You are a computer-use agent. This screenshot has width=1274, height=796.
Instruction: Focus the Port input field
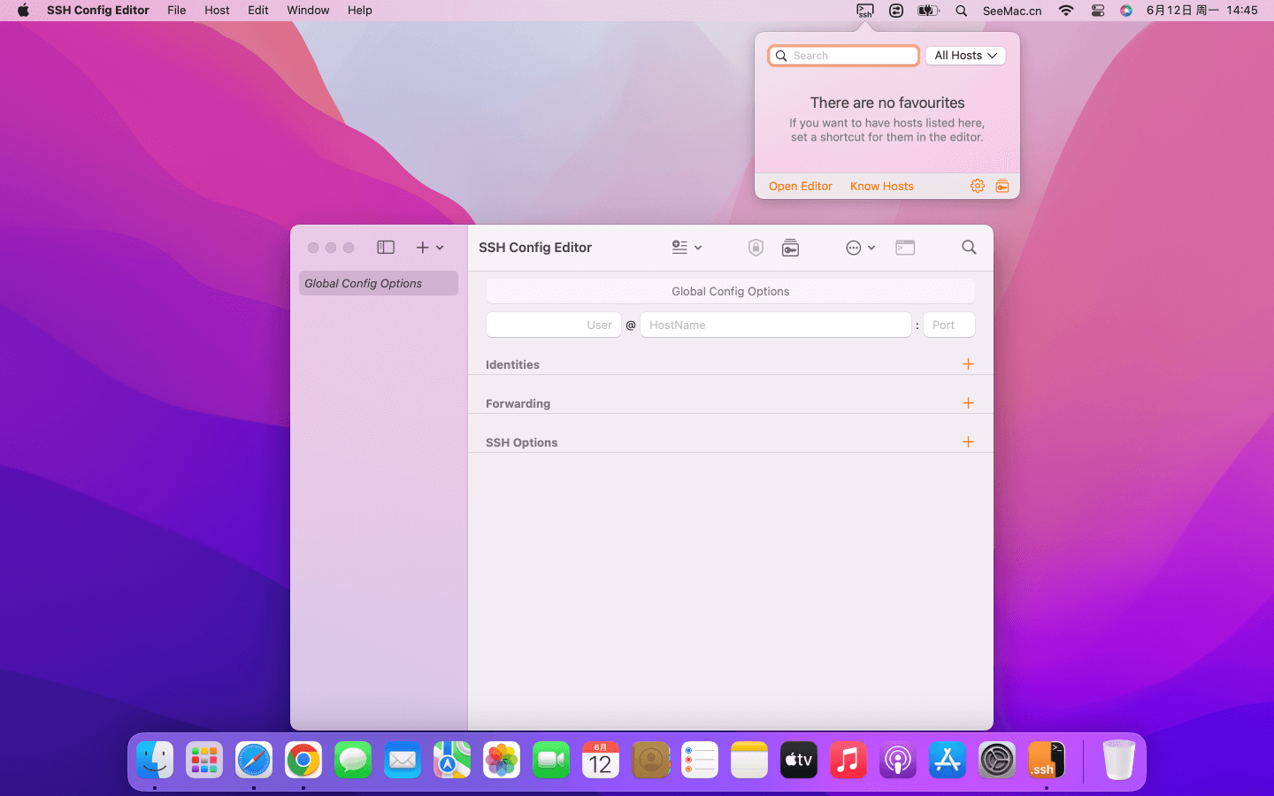pos(948,325)
